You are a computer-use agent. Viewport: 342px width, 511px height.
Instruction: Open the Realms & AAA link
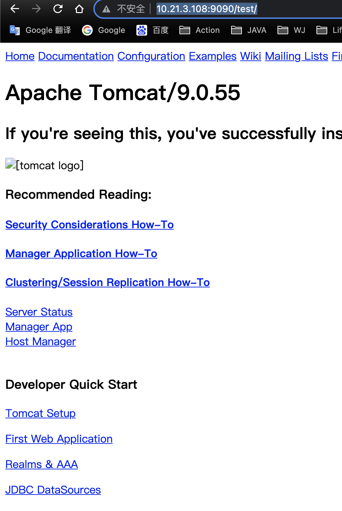coord(42,464)
